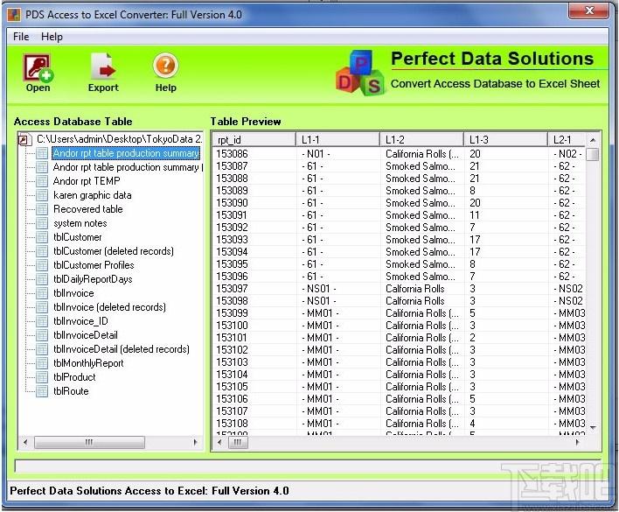Click the table icon beside tblProduct

[x=42, y=377]
